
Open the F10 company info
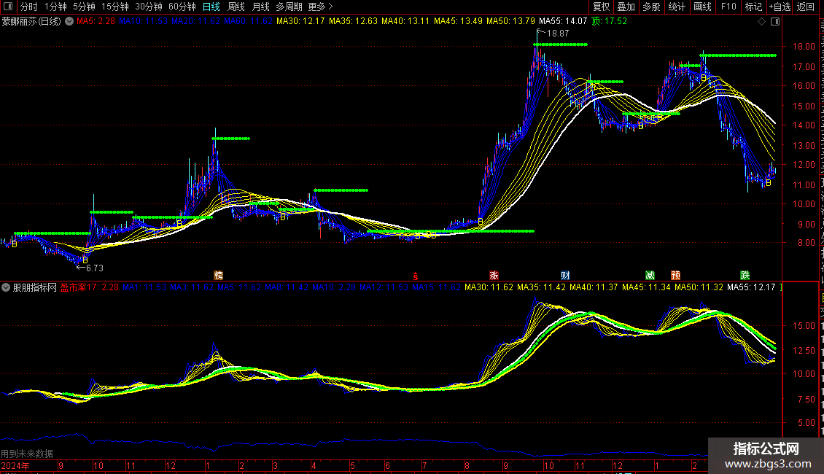pos(728,7)
